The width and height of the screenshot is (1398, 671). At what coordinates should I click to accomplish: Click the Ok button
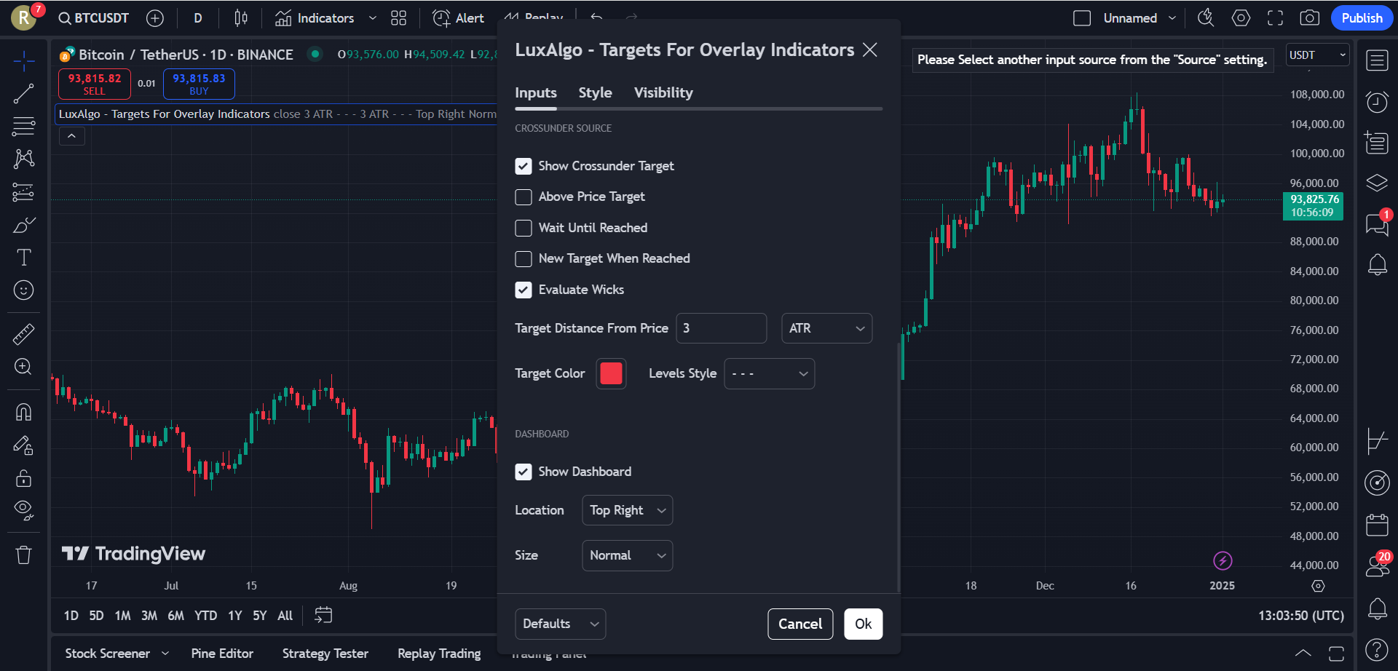tap(863, 624)
